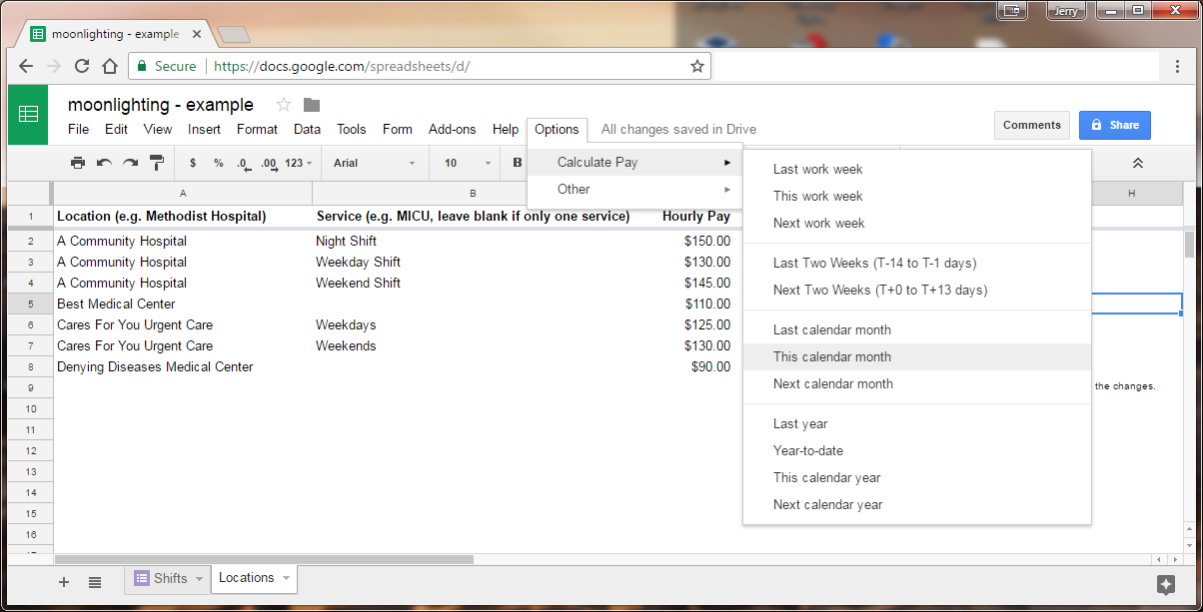Viewport: 1203px width, 612px height.
Task: Open the move-to-folder icon
Action: (312, 105)
